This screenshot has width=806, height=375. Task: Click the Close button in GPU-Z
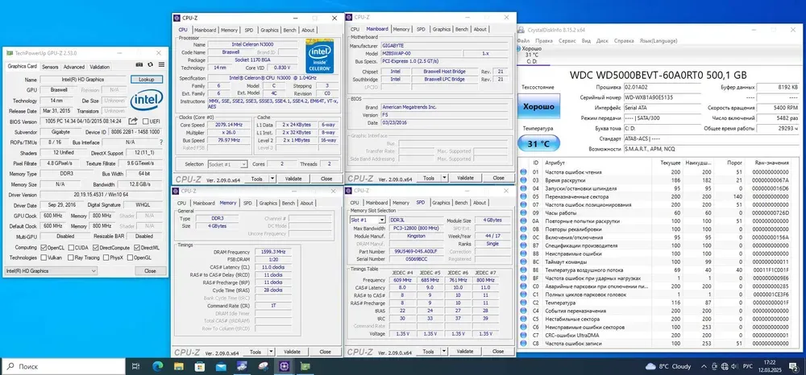pos(150,271)
